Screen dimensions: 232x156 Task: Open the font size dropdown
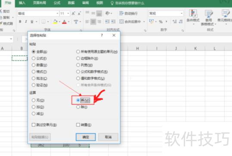[x=68, y=14]
